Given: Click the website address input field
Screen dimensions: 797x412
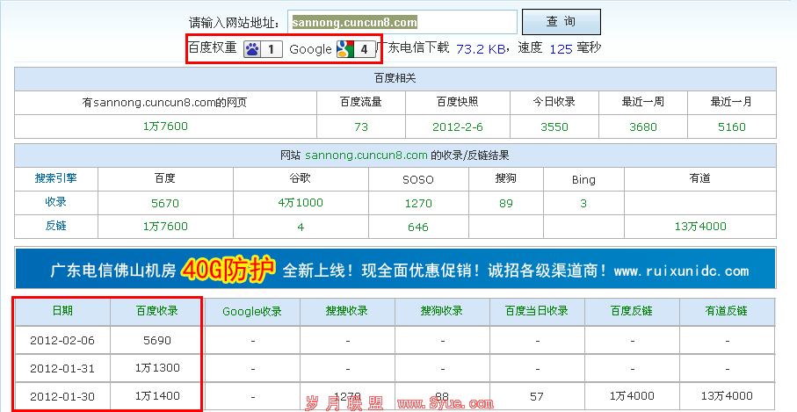Looking at the screenshot, I should 402,22.
